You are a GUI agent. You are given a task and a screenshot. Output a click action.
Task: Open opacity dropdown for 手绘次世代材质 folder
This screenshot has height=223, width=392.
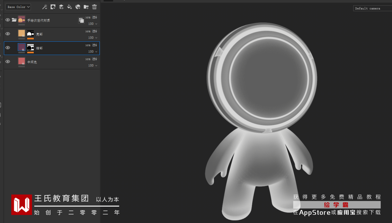pos(93,24)
